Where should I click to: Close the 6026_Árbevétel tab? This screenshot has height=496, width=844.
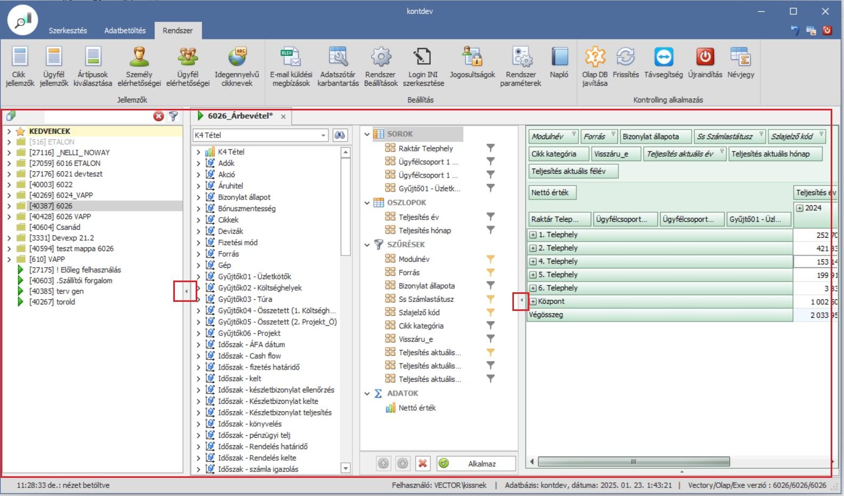[283, 117]
